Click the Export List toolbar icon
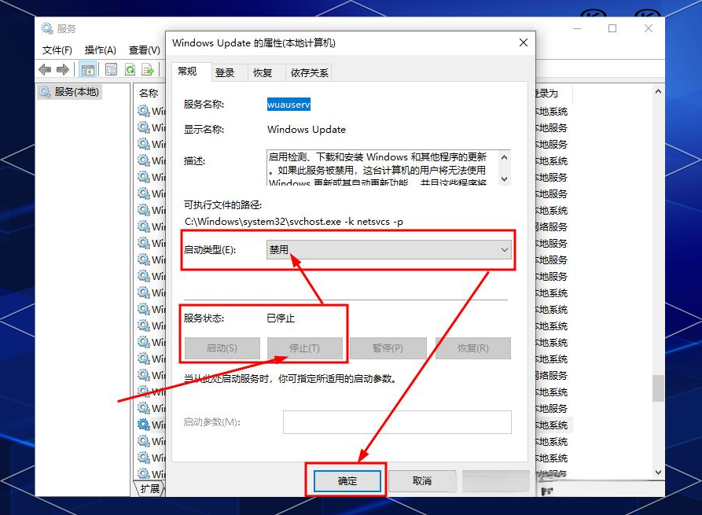This screenshot has width=702, height=515. pos(148,70)
